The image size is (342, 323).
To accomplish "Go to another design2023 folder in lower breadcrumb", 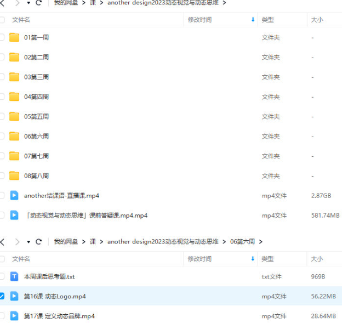I will (163, 242).
